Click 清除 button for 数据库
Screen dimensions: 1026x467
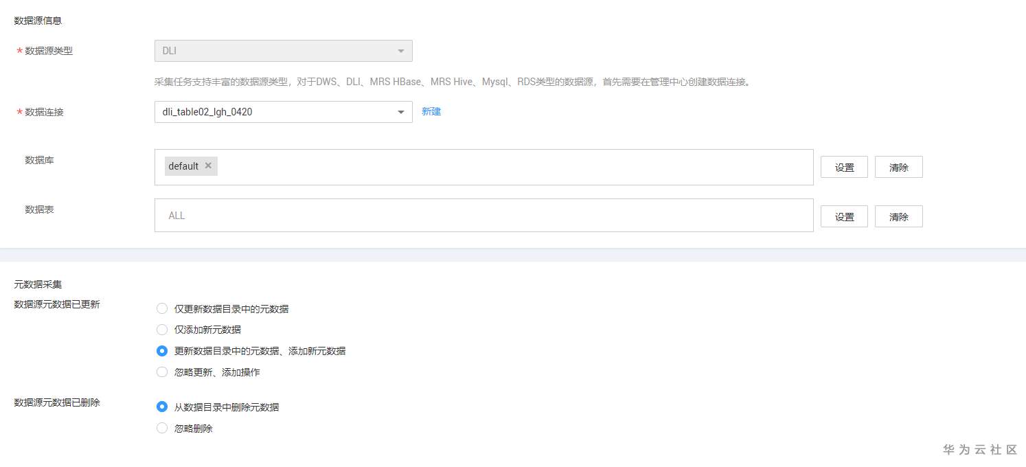click(x=899, y=167)
